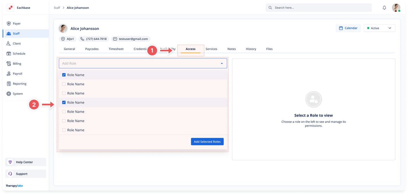Click the Eachbase logo icon
The height and width of the screenshot is (195, 408).
[10, 8]
